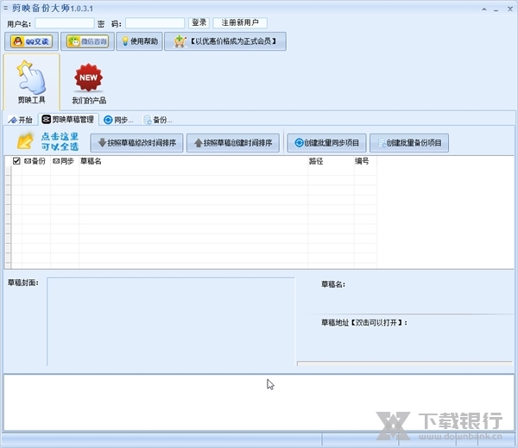Image resolution: width=518 pixels, height=448 pixels.
Task: Click the 编号 column header
Action: pos(365,161)
